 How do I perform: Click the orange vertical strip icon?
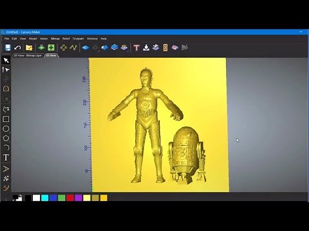(x=165, y=47)
